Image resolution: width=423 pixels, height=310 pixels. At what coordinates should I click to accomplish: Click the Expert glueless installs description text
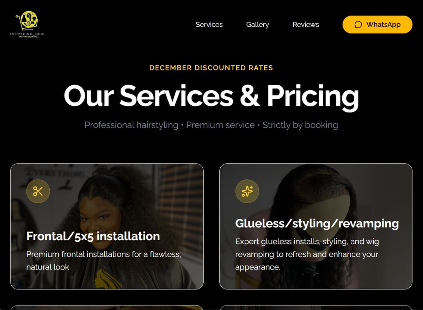point(307,254)
